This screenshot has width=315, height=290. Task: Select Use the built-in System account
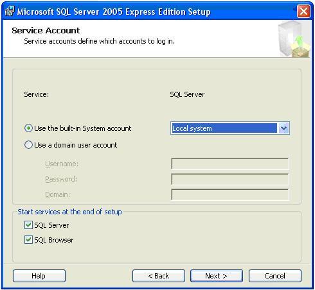[x=28, y=128]
